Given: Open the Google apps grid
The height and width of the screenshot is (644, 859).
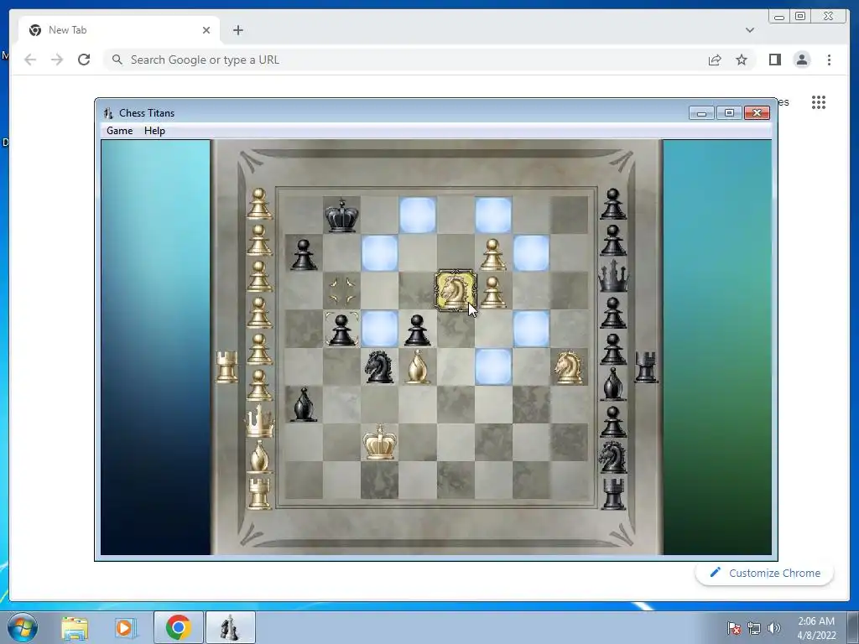Looking at the screenshot, I should (x=819, y=102).
